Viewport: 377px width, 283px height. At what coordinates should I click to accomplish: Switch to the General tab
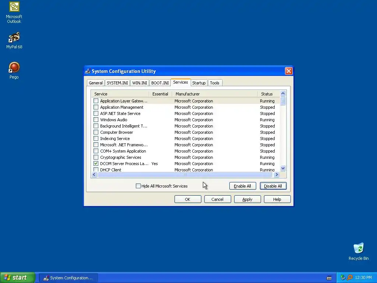tap(95, 83)
